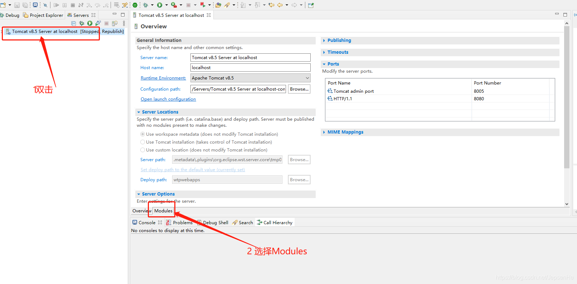This screenshot has width=577, height=284.
Task: Click the Terminate square icon in main toolbar
Action: click(x=73, y=5)
